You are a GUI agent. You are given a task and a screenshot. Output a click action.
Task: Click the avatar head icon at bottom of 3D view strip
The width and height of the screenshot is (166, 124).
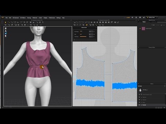[x=6, y=36]
